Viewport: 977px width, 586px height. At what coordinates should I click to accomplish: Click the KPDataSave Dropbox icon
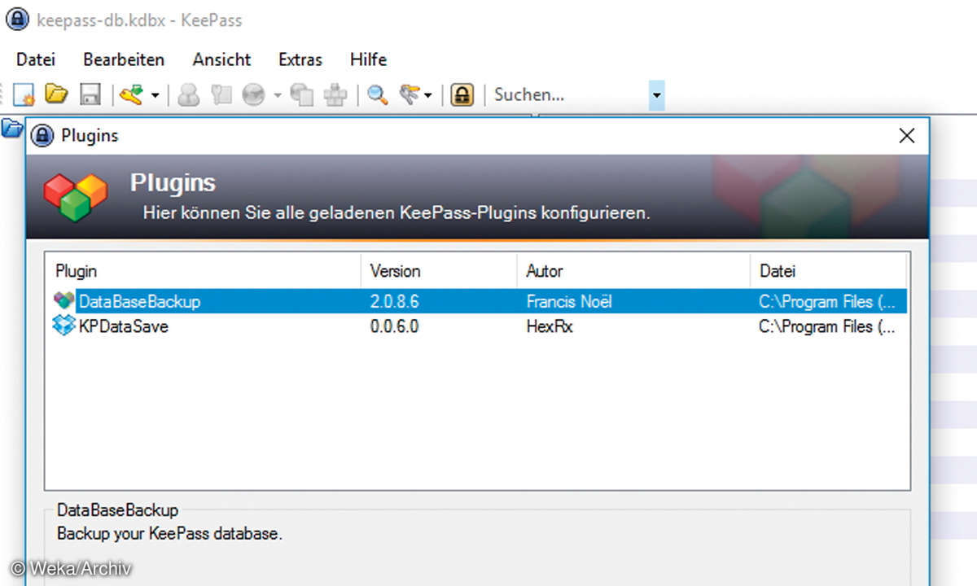point(64,326)
